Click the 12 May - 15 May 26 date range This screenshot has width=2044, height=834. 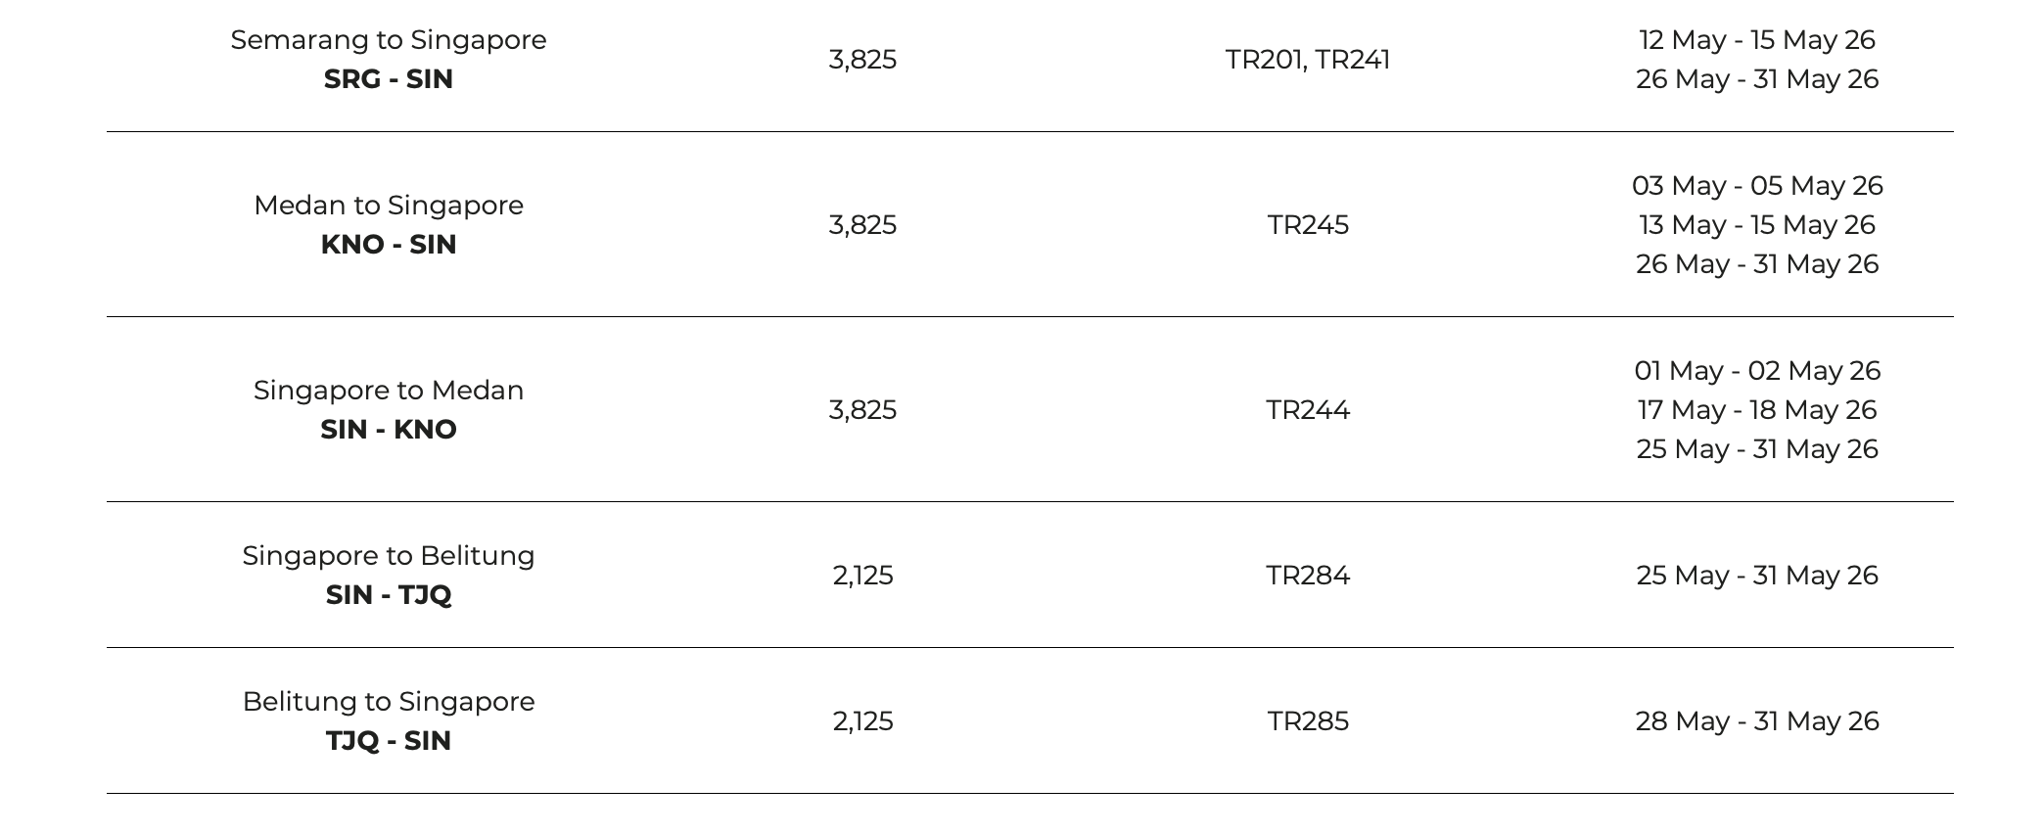coord(1757,40)
